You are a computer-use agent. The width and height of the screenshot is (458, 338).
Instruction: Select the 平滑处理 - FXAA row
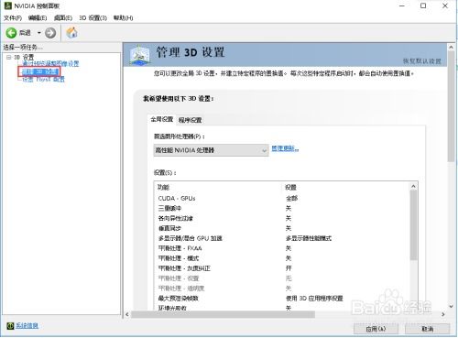point(283,248)
